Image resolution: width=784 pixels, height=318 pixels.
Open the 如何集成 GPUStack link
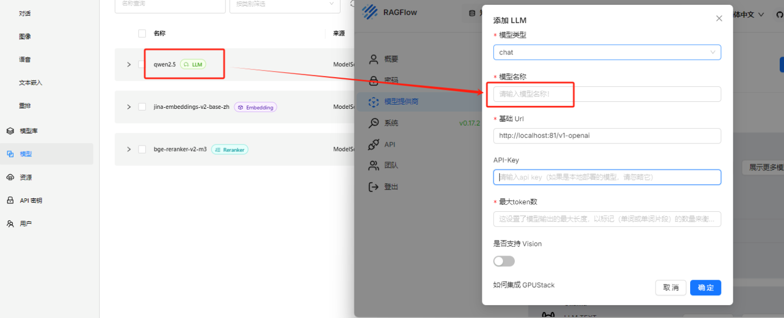tap(523, 285)
